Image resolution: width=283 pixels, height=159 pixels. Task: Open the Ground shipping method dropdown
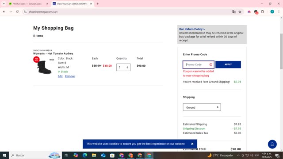tap(202, 107)
